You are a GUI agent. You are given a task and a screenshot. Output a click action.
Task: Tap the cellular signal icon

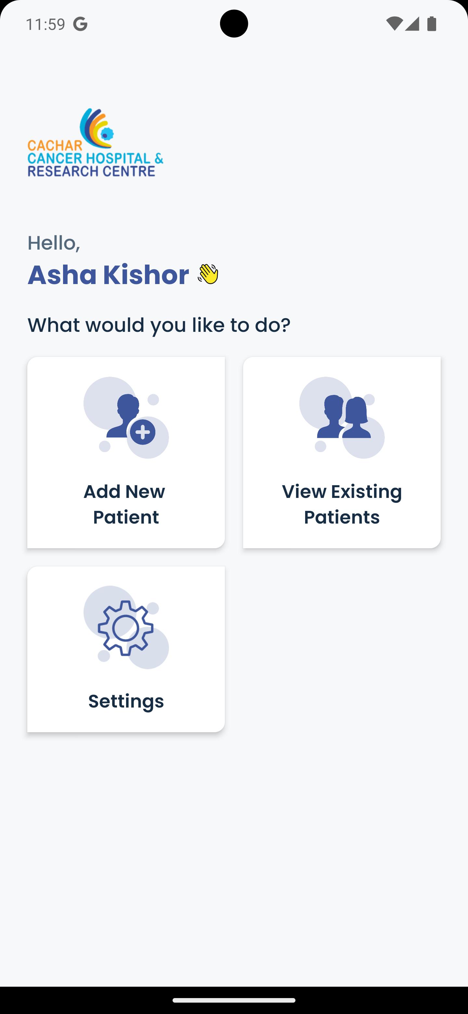pos(412,24)
